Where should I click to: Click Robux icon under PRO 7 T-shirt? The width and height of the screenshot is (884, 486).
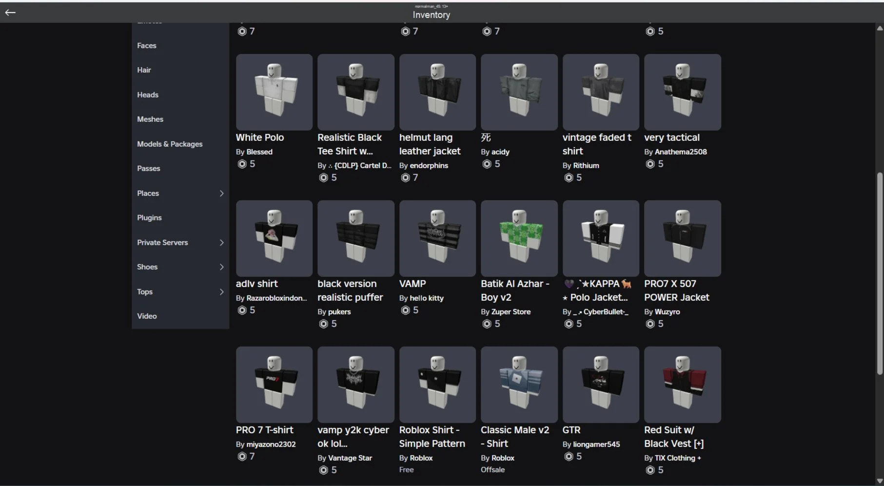coord(242,457)
